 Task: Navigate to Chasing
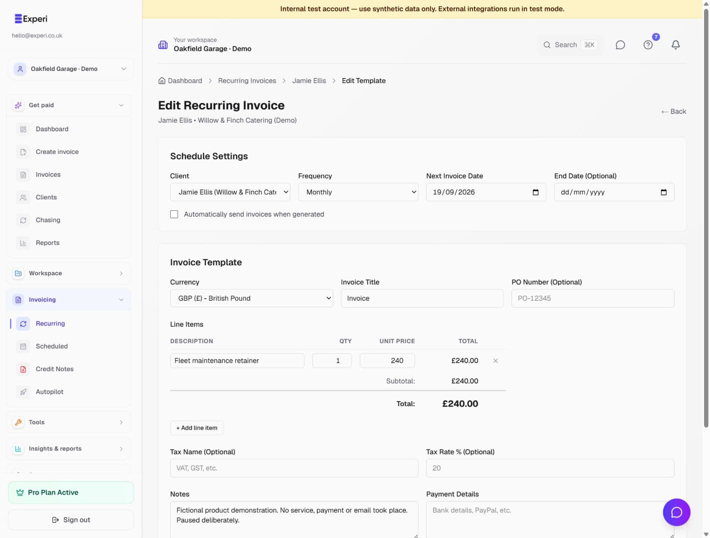(68, 220)
